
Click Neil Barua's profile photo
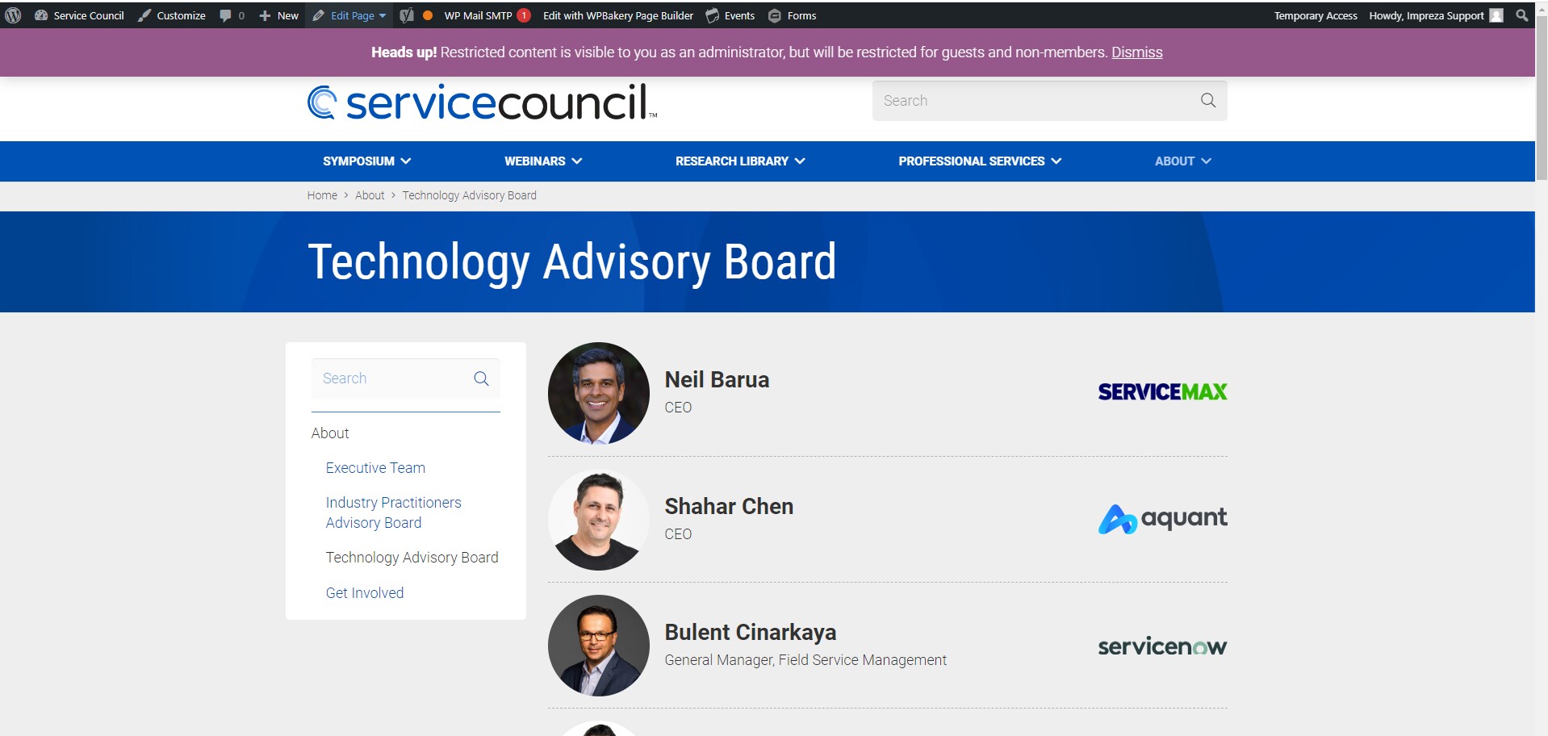coord(598,393)
